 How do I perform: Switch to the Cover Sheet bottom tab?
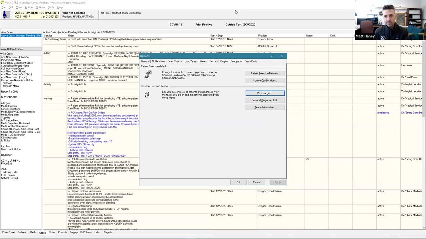pyautogui.click(x=9, y=232)
